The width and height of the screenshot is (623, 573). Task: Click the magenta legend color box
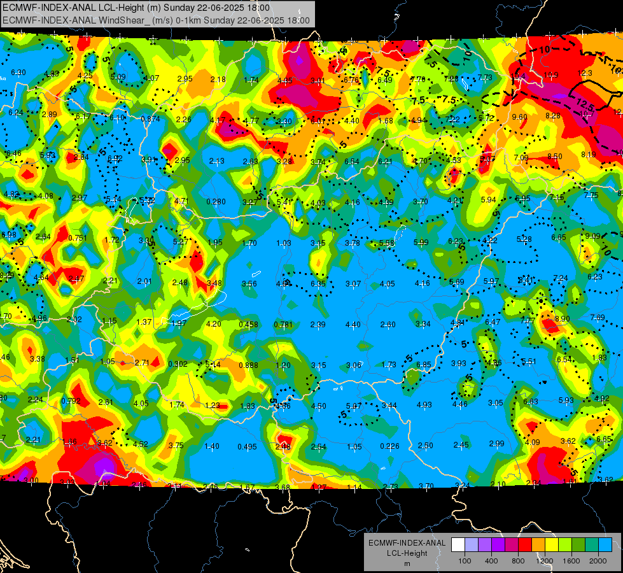coord(512,545)
